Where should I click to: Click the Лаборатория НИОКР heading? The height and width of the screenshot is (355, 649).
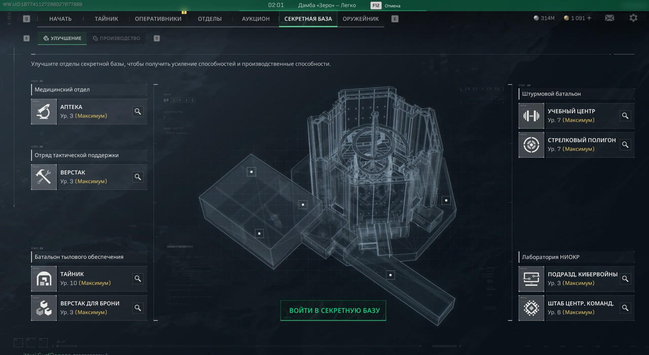(551, 257)
